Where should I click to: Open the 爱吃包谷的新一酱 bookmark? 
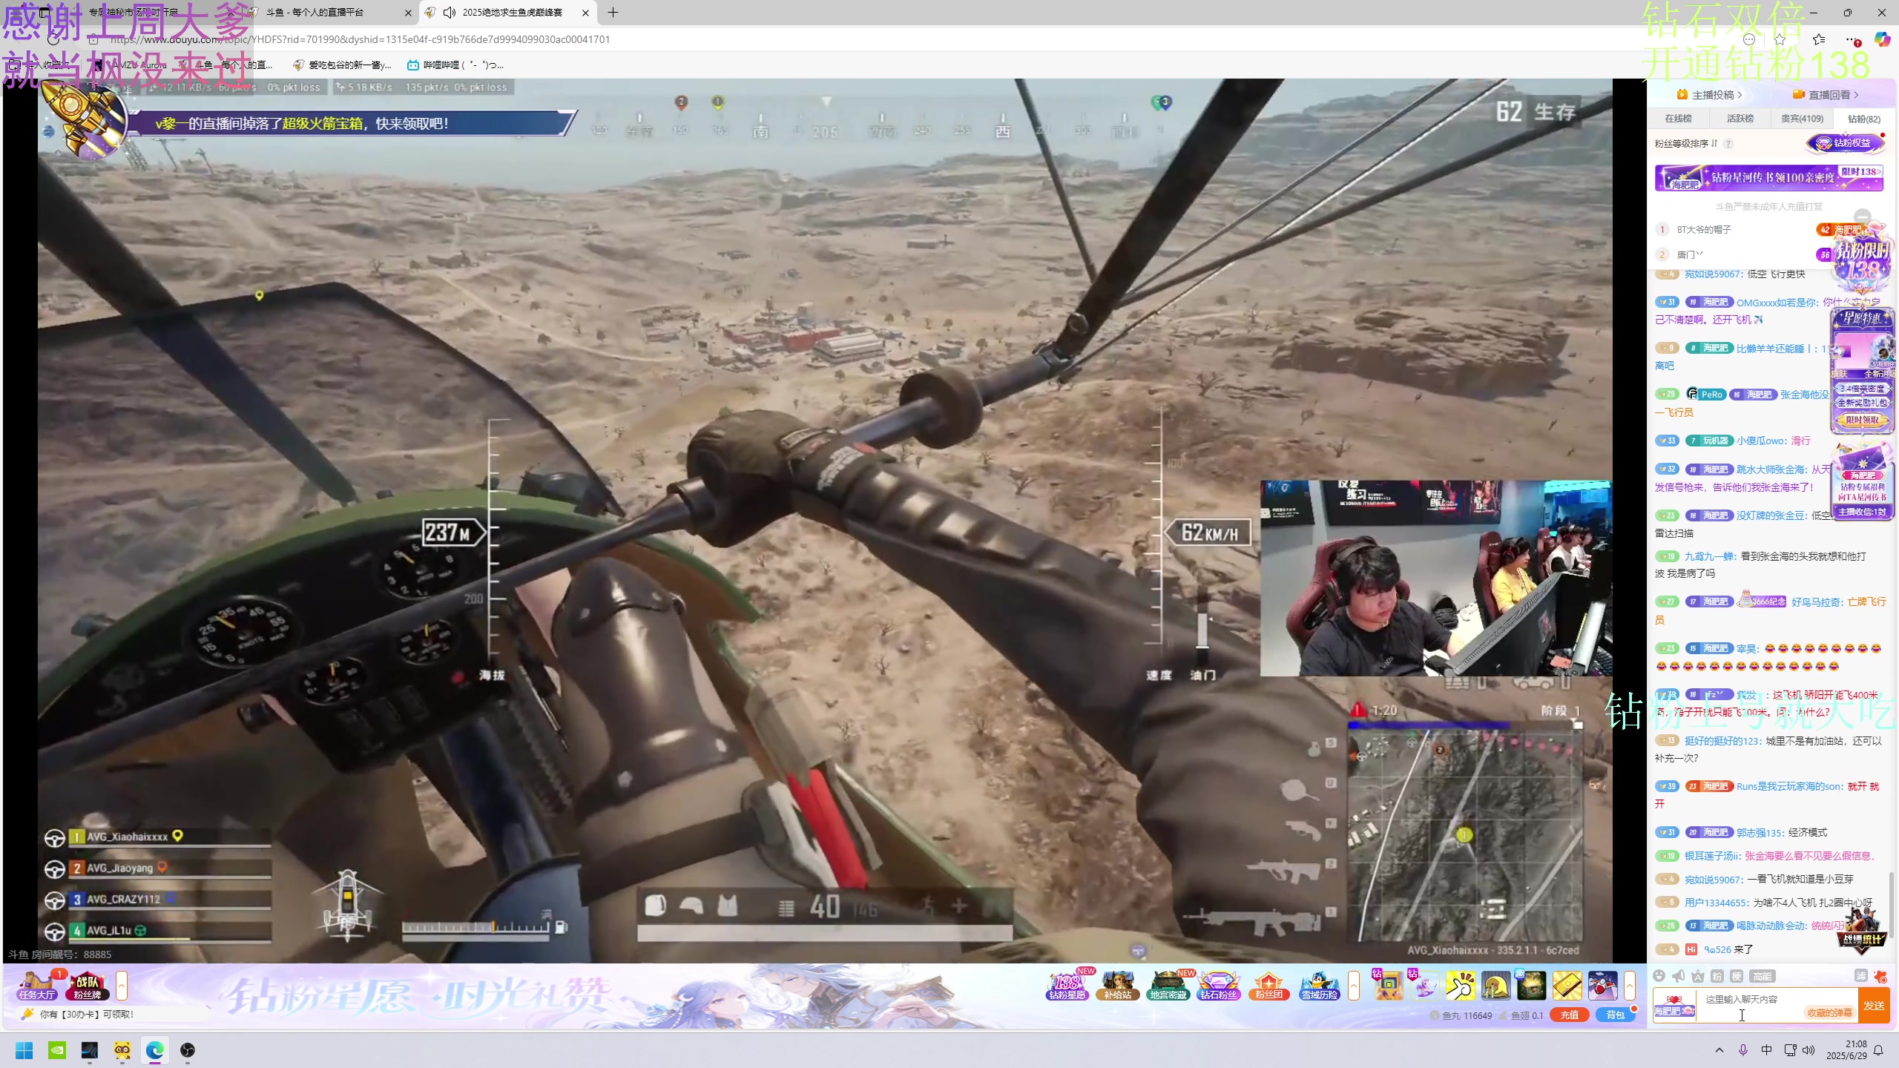pyautogui.click(x=342, y=65)
